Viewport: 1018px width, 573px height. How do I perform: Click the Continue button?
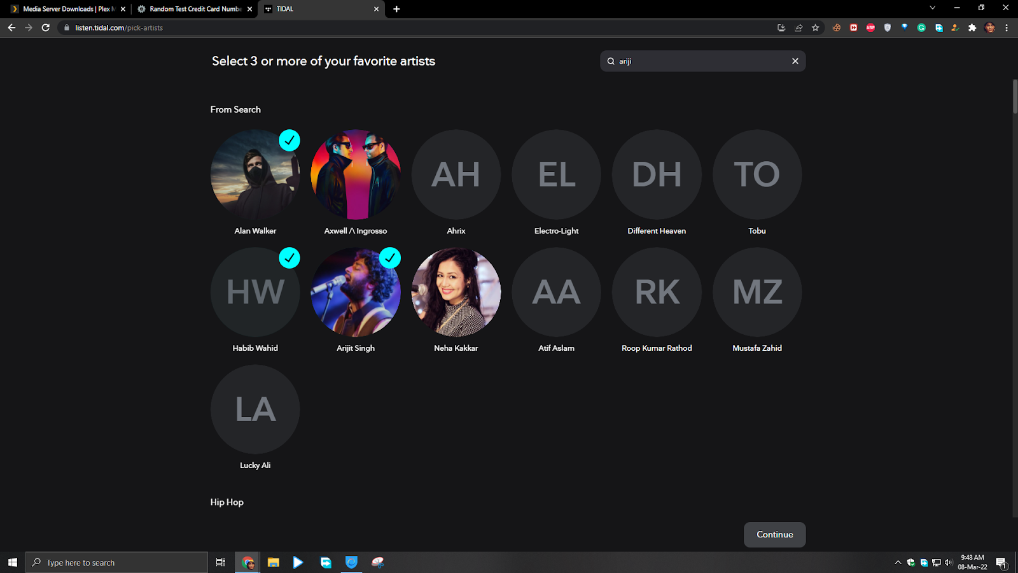pyautogui.click(x=775, y=535)
